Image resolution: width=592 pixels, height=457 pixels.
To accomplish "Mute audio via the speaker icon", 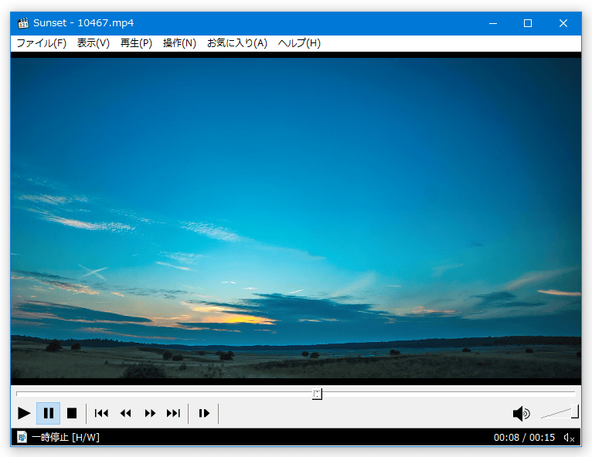I will point(522,414).
